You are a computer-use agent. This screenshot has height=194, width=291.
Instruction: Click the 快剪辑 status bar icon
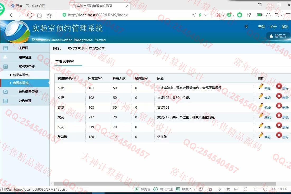tap(137, 189)
